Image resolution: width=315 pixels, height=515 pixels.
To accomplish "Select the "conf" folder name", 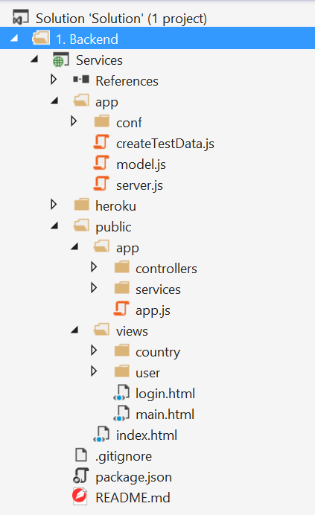I will coord(129,123).
